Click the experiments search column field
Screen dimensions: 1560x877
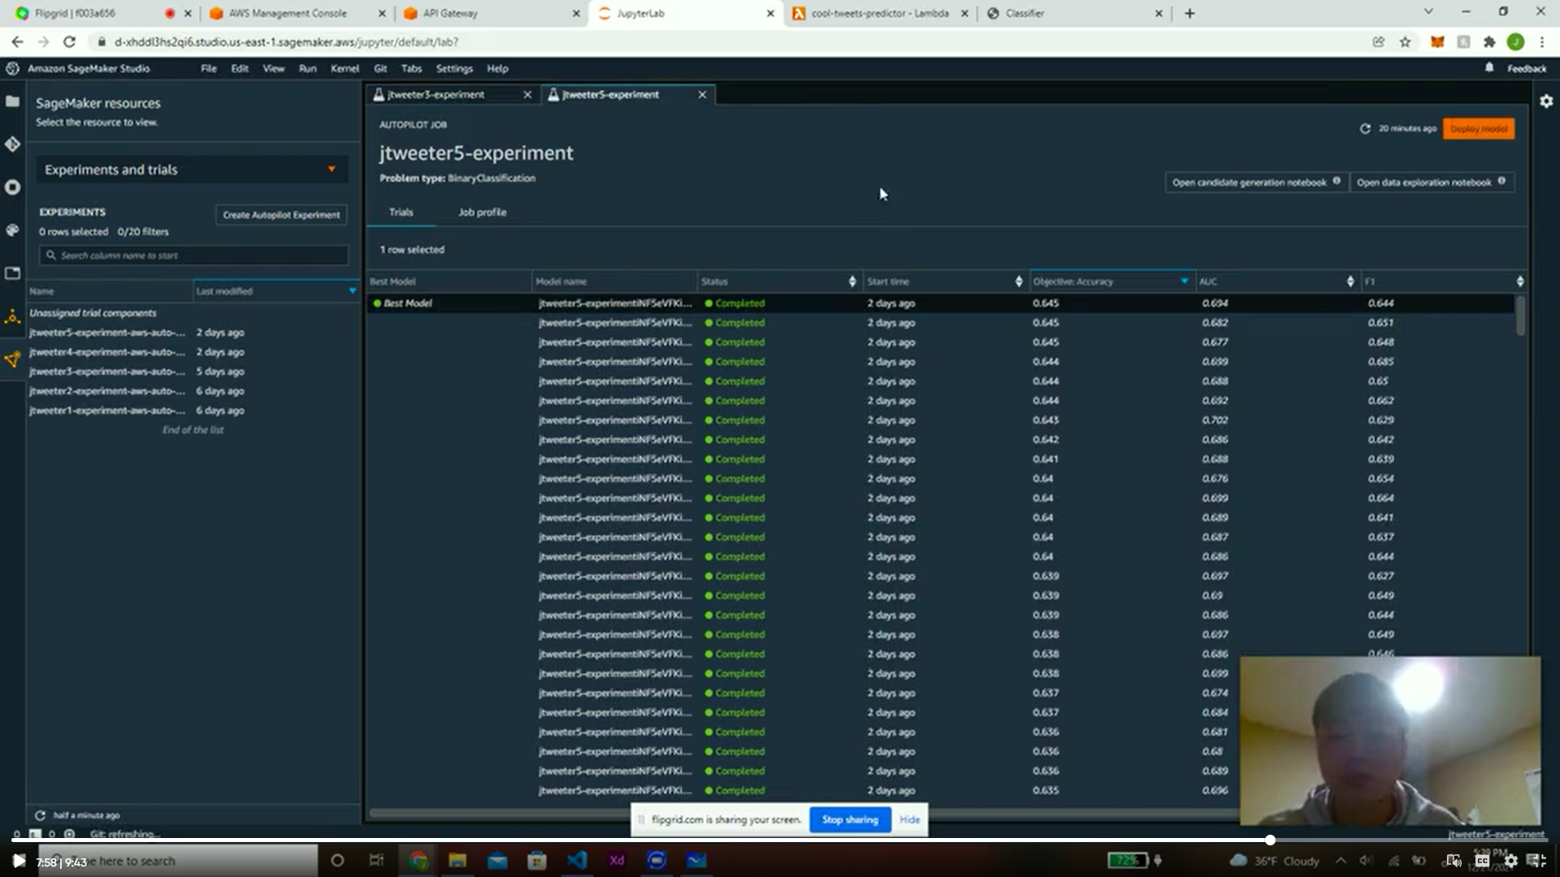click(193, 255)
